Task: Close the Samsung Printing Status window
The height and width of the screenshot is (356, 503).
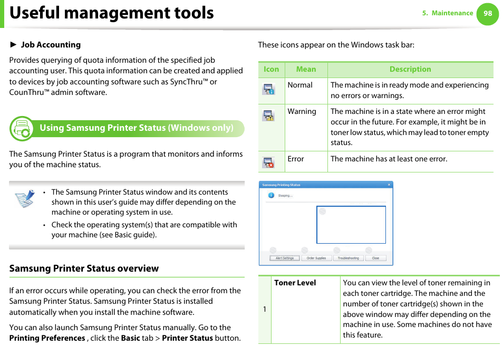Action: coord(389,185)
